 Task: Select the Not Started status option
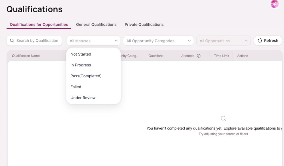point(93,54)
